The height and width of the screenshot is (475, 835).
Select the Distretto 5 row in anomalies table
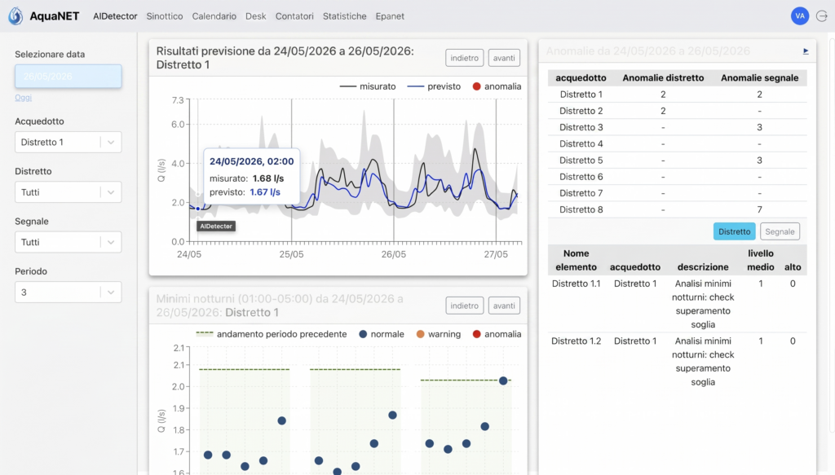click(x=678, y=161)
